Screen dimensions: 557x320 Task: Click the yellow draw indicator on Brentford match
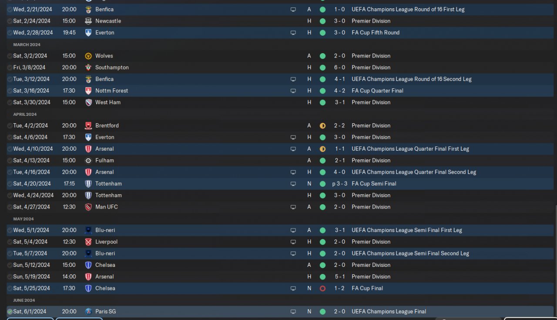tap(322, 125)
